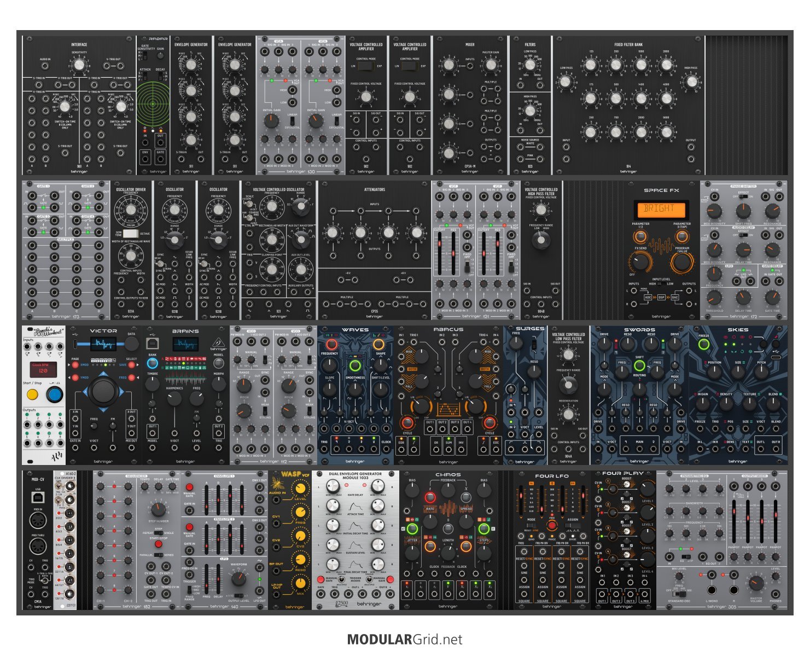This screenshot has width=810, height=651.
Task: Click the square USB port on Brains module
Action: tap(153, 344)
